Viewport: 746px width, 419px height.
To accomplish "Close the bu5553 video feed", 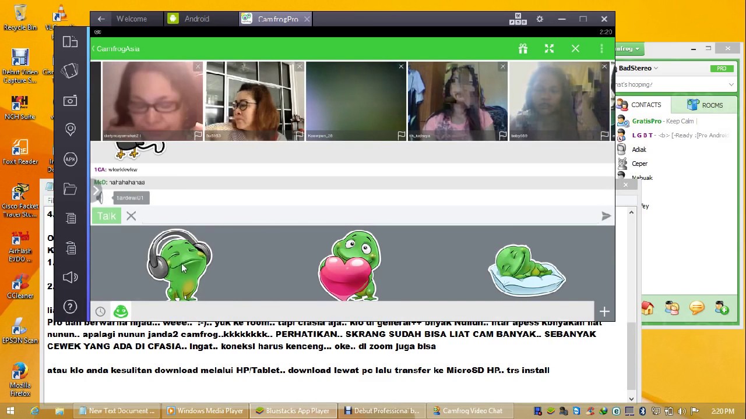I will [300, 67].
